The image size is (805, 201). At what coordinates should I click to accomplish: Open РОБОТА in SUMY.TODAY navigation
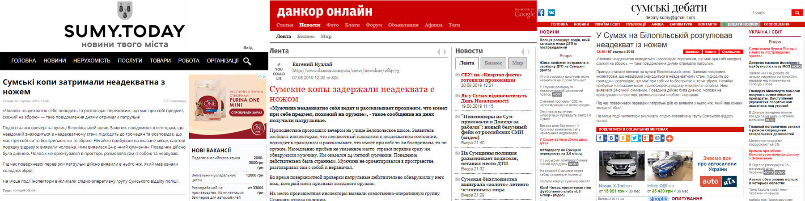(x=189, y=61)
